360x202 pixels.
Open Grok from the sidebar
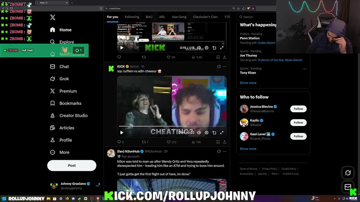[59, 79]
